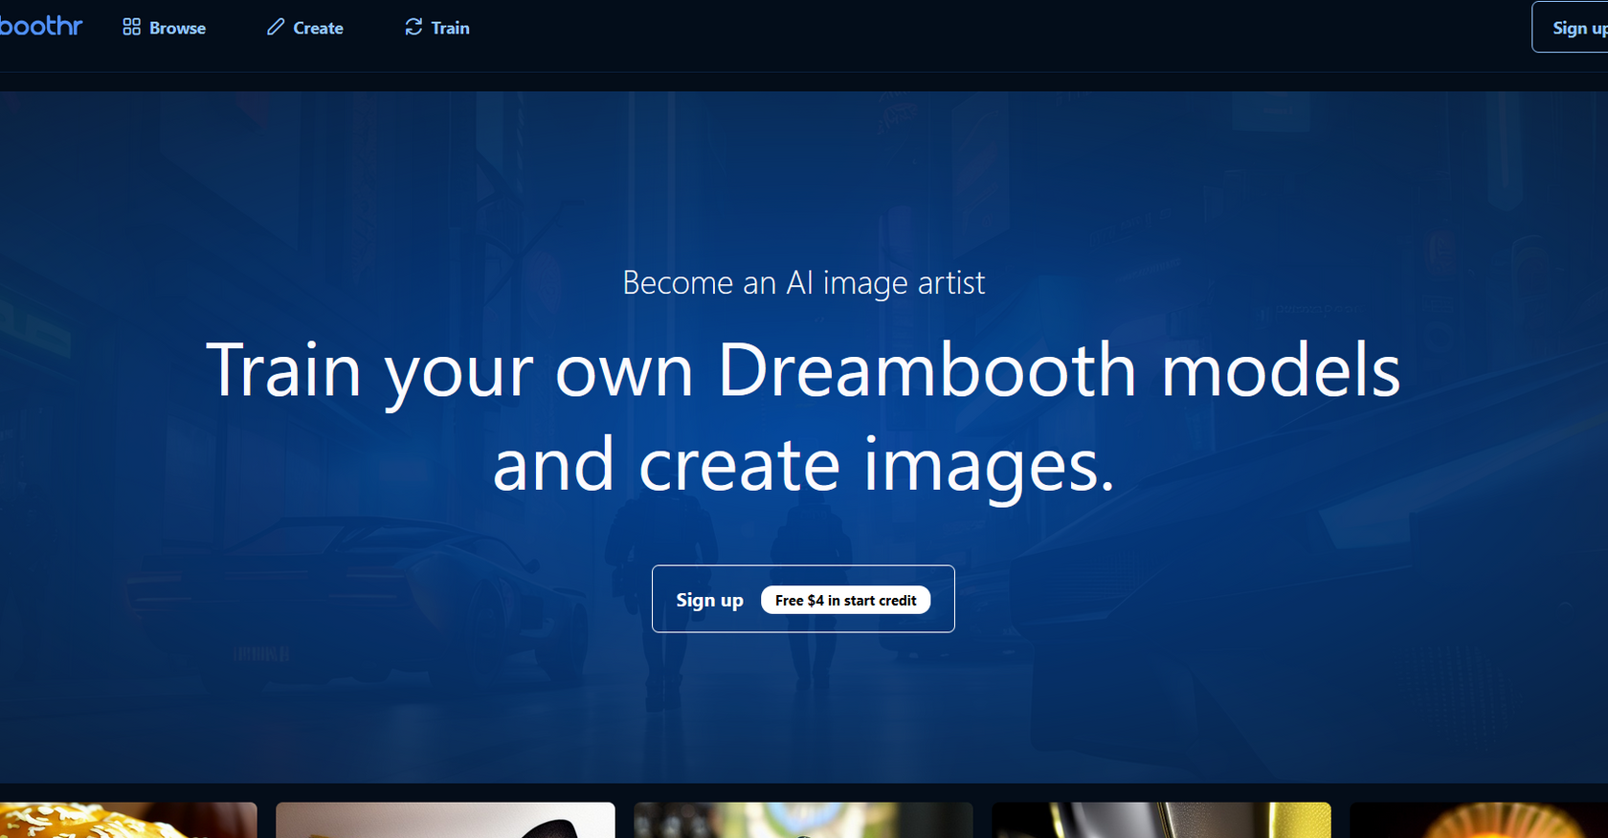Open the Create menu item
Image resolution: width=1608 pixels, height=838 pixels.
[305, 28]
